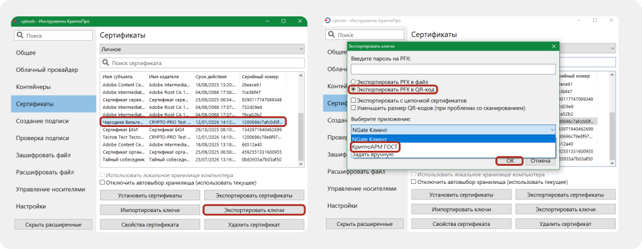Click Удалить сертификат in left window
This screenshot has height=249, width=642.
pyautogui.click(x=255, y=225)
